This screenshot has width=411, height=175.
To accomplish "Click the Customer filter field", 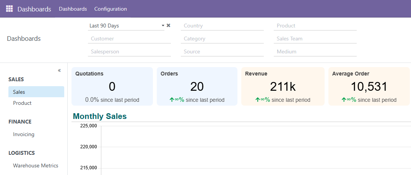I will 130,39.
